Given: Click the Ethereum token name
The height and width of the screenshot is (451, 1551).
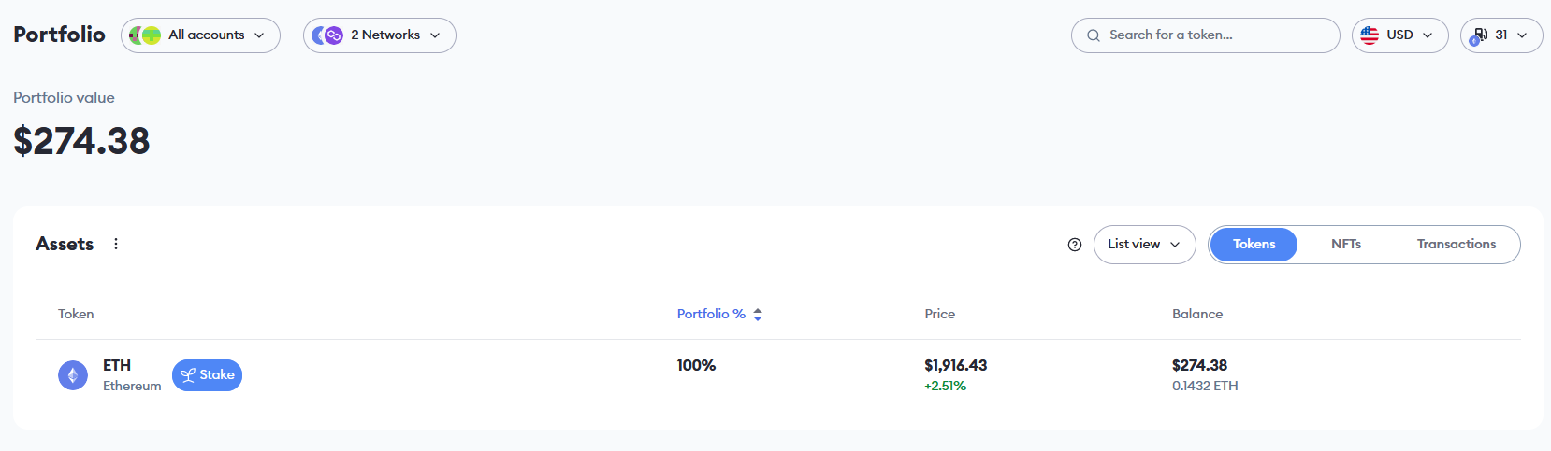Looking at the screenshot, I should (x=132, y=386).
